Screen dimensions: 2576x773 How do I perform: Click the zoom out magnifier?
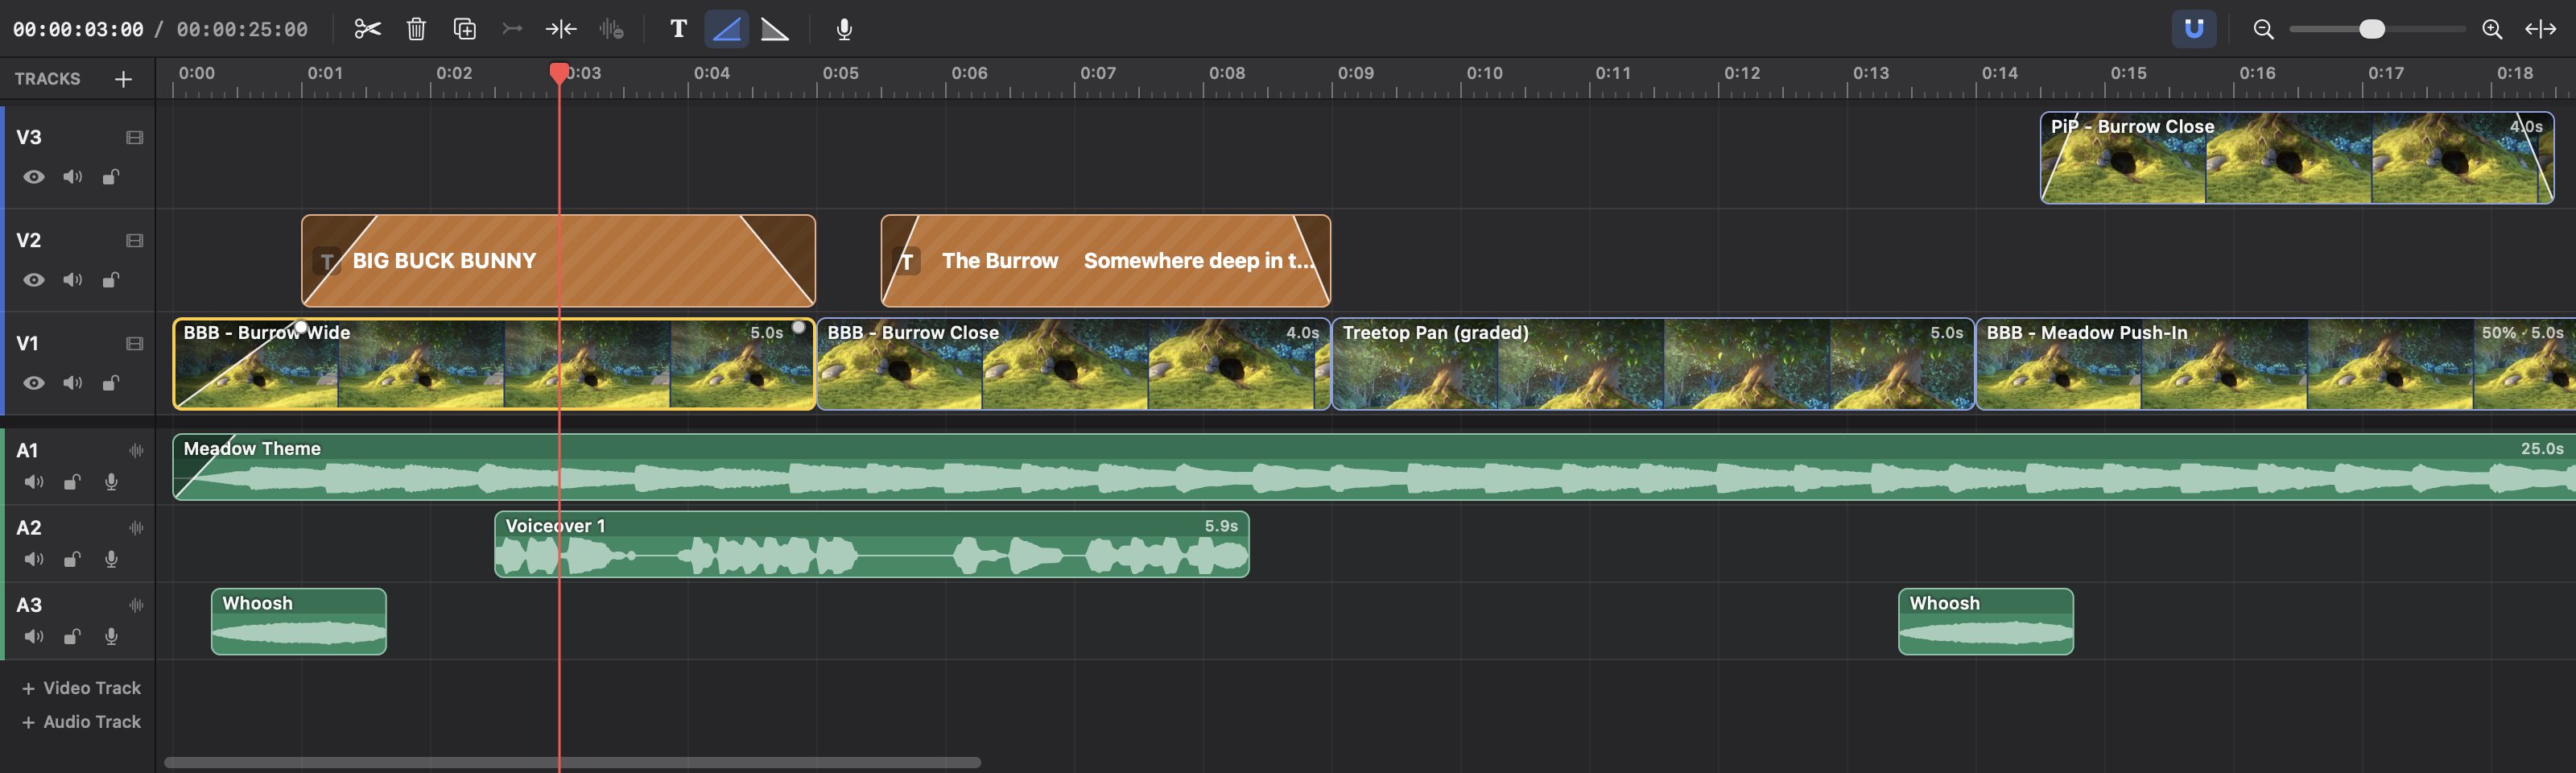click(x=2263, y=29)
